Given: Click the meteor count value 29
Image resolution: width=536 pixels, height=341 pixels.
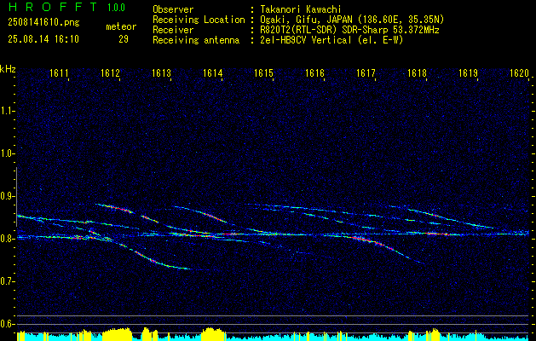Looking at the screenshot, I should (124, 39).
